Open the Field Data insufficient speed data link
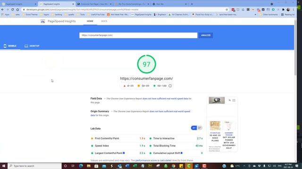 click(x=165, y=99)
